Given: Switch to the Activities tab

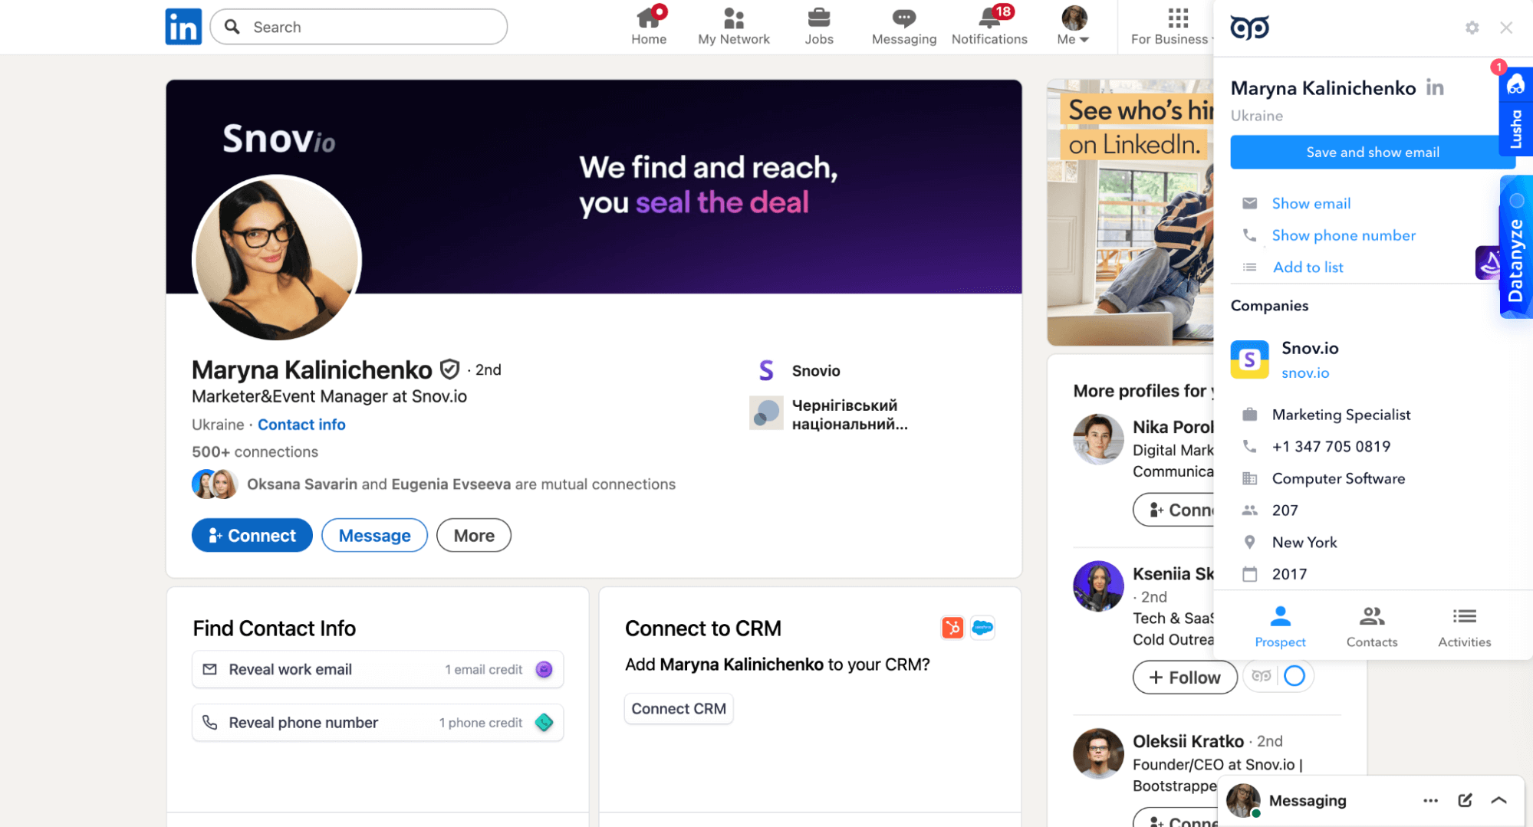Looking at the screenshot, I should coord(1463,626).
